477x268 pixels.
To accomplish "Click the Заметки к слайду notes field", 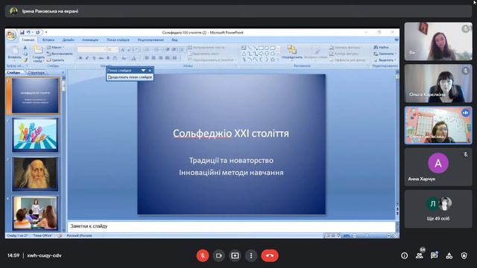I will pos(231,226).
